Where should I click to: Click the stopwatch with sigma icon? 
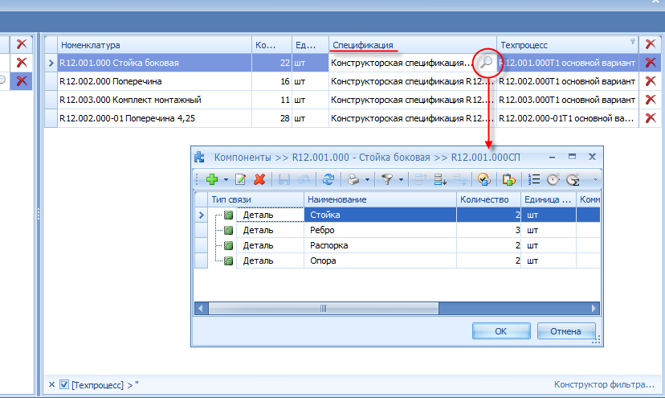[573, 179]
